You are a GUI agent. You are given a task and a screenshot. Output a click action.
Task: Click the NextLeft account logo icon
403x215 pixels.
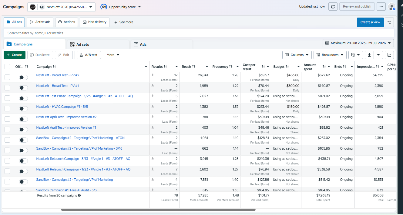33,7
